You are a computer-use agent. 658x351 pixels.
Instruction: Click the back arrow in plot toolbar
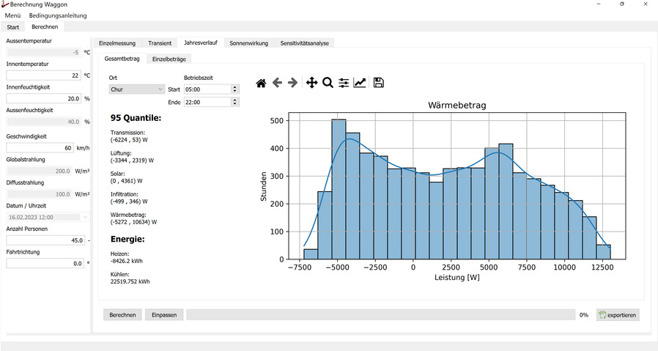[x=277, y=84]
